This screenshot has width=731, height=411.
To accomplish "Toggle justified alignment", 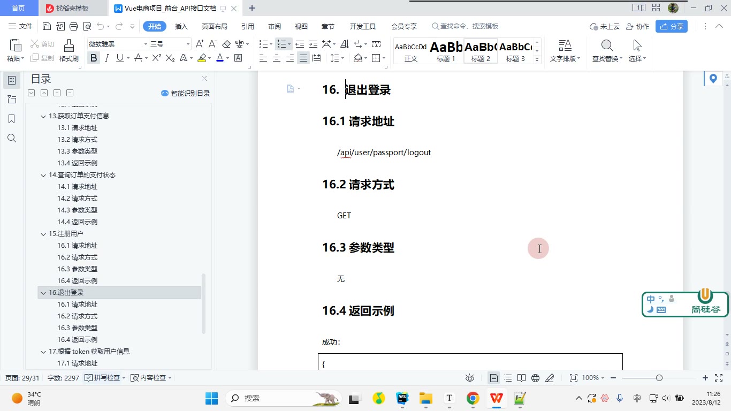I will (303, 58).
